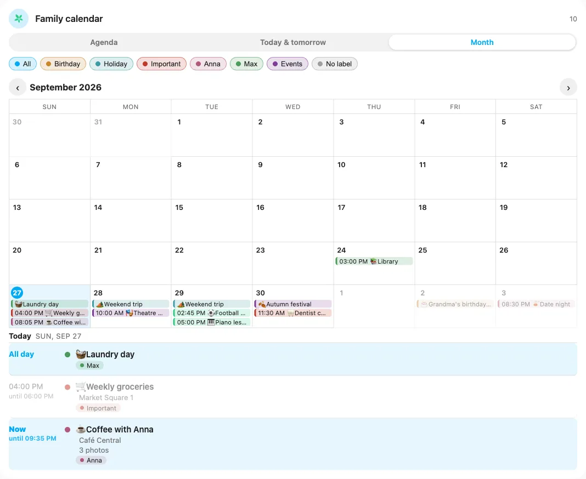Select September 10 day cell
Image resolution: width=586 pixels, height=479 pixels.
[374, 178]
